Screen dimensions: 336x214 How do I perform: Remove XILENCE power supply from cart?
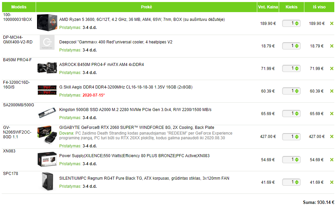(x=332, y=159)
